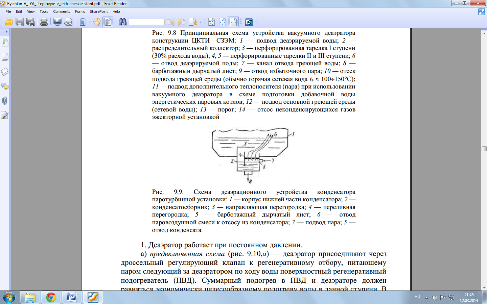Click the Save floppy disk icon
487x304 pixels.
coord(20,22)
